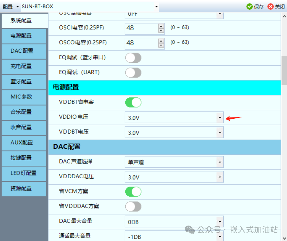This screenshot has width=287, height=241.
Task: Open the MIC参数 tab
Action: pyautogui.click(x=24, y=97)
